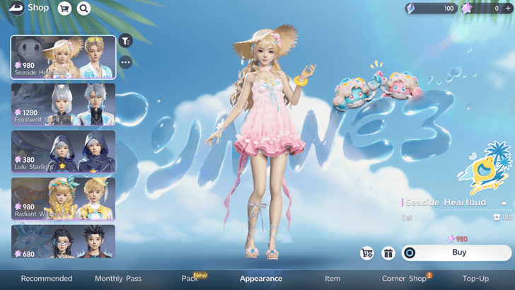
Task: Open the Top-Up tab
Action: tap(475, 279)
